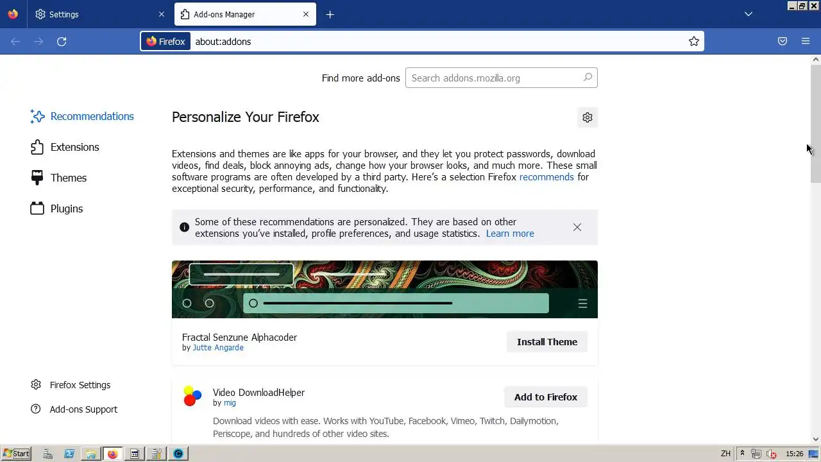Launch PowerShell from taskbar
The width and height of the screenshot is (821, 462).
point(69,454)
